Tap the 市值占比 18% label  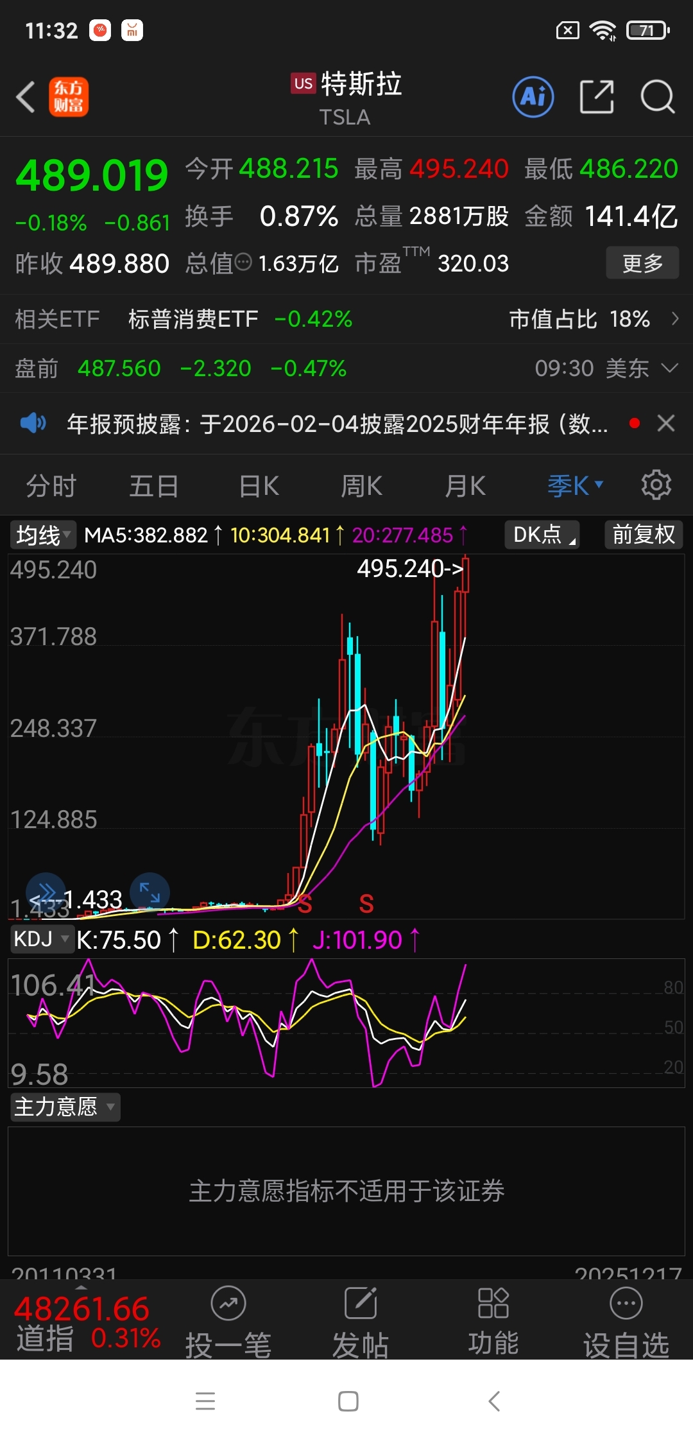tap(579, 319)
